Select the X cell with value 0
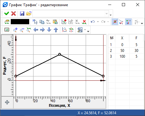145x116 pixels. [122, 45]
